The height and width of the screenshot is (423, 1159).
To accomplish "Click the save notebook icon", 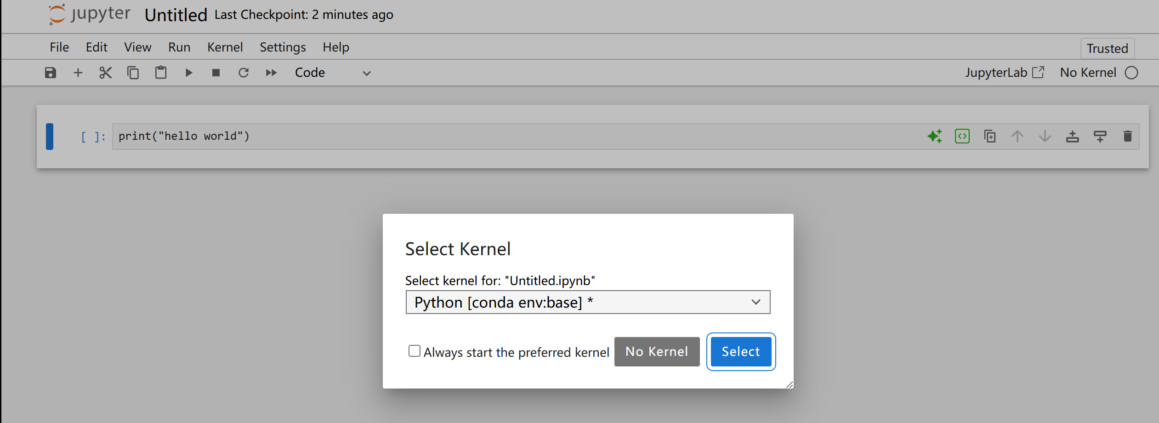I will [x=51, y=73].
